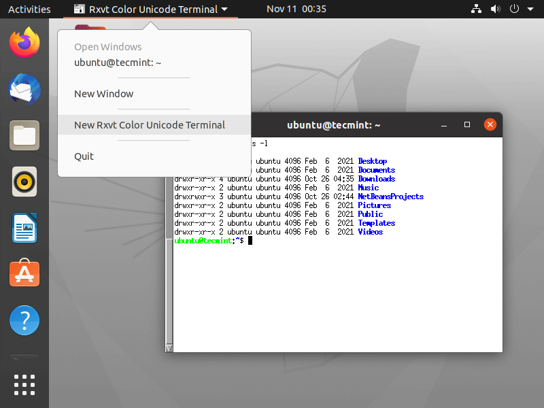Image resolution: width=544 pixels, height=408 pixels.
Task: Maximize the ubuntu@tecmint terminal window
Action: pos(467,124)
